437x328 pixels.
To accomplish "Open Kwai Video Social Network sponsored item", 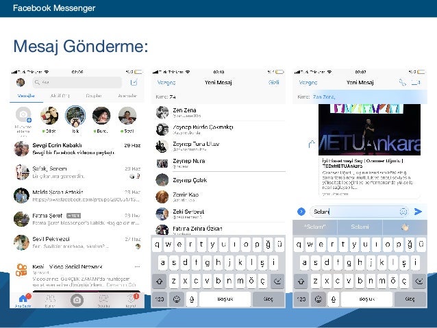I will click(x=77, y=275).
